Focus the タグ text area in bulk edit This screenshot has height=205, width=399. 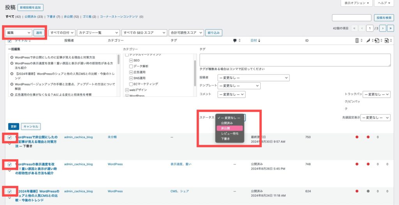(295, 60)
